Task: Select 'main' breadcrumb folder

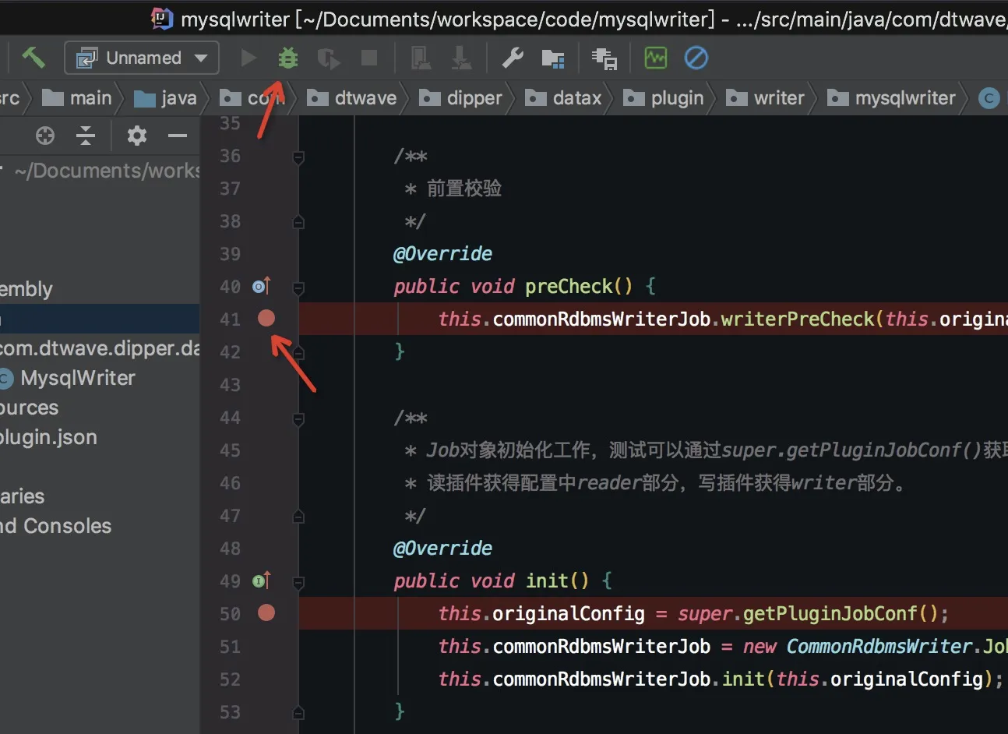Action: (76, 98)
